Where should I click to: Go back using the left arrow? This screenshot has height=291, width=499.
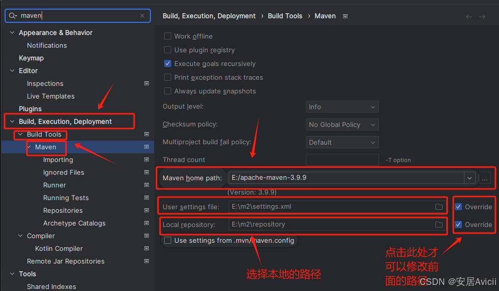pyautogui.click(x=469, y=17)
